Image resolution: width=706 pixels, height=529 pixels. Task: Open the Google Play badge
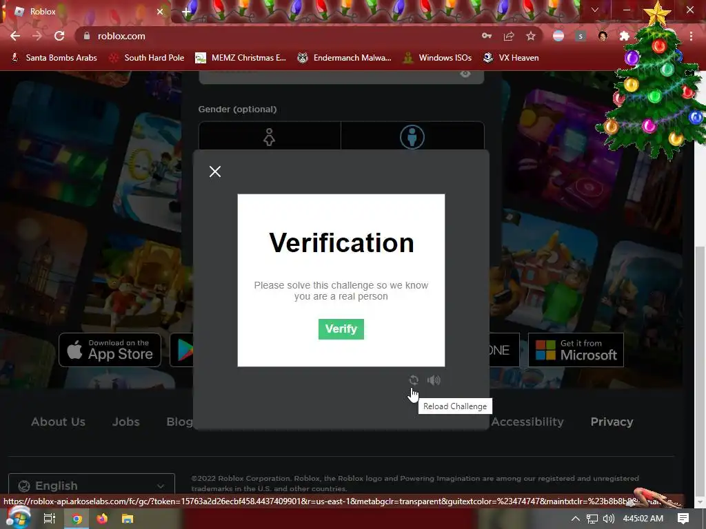[182, 350]
